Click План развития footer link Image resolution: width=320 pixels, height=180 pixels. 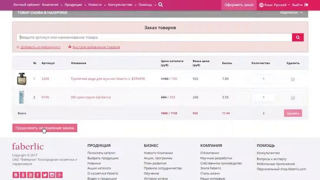pyautogui.click(x=155, y=163)
